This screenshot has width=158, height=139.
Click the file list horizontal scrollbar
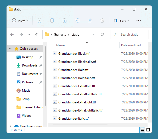(x=80, y=125)
